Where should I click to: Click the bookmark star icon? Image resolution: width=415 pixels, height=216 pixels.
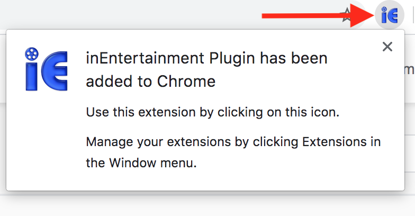(x=347, y=15)
